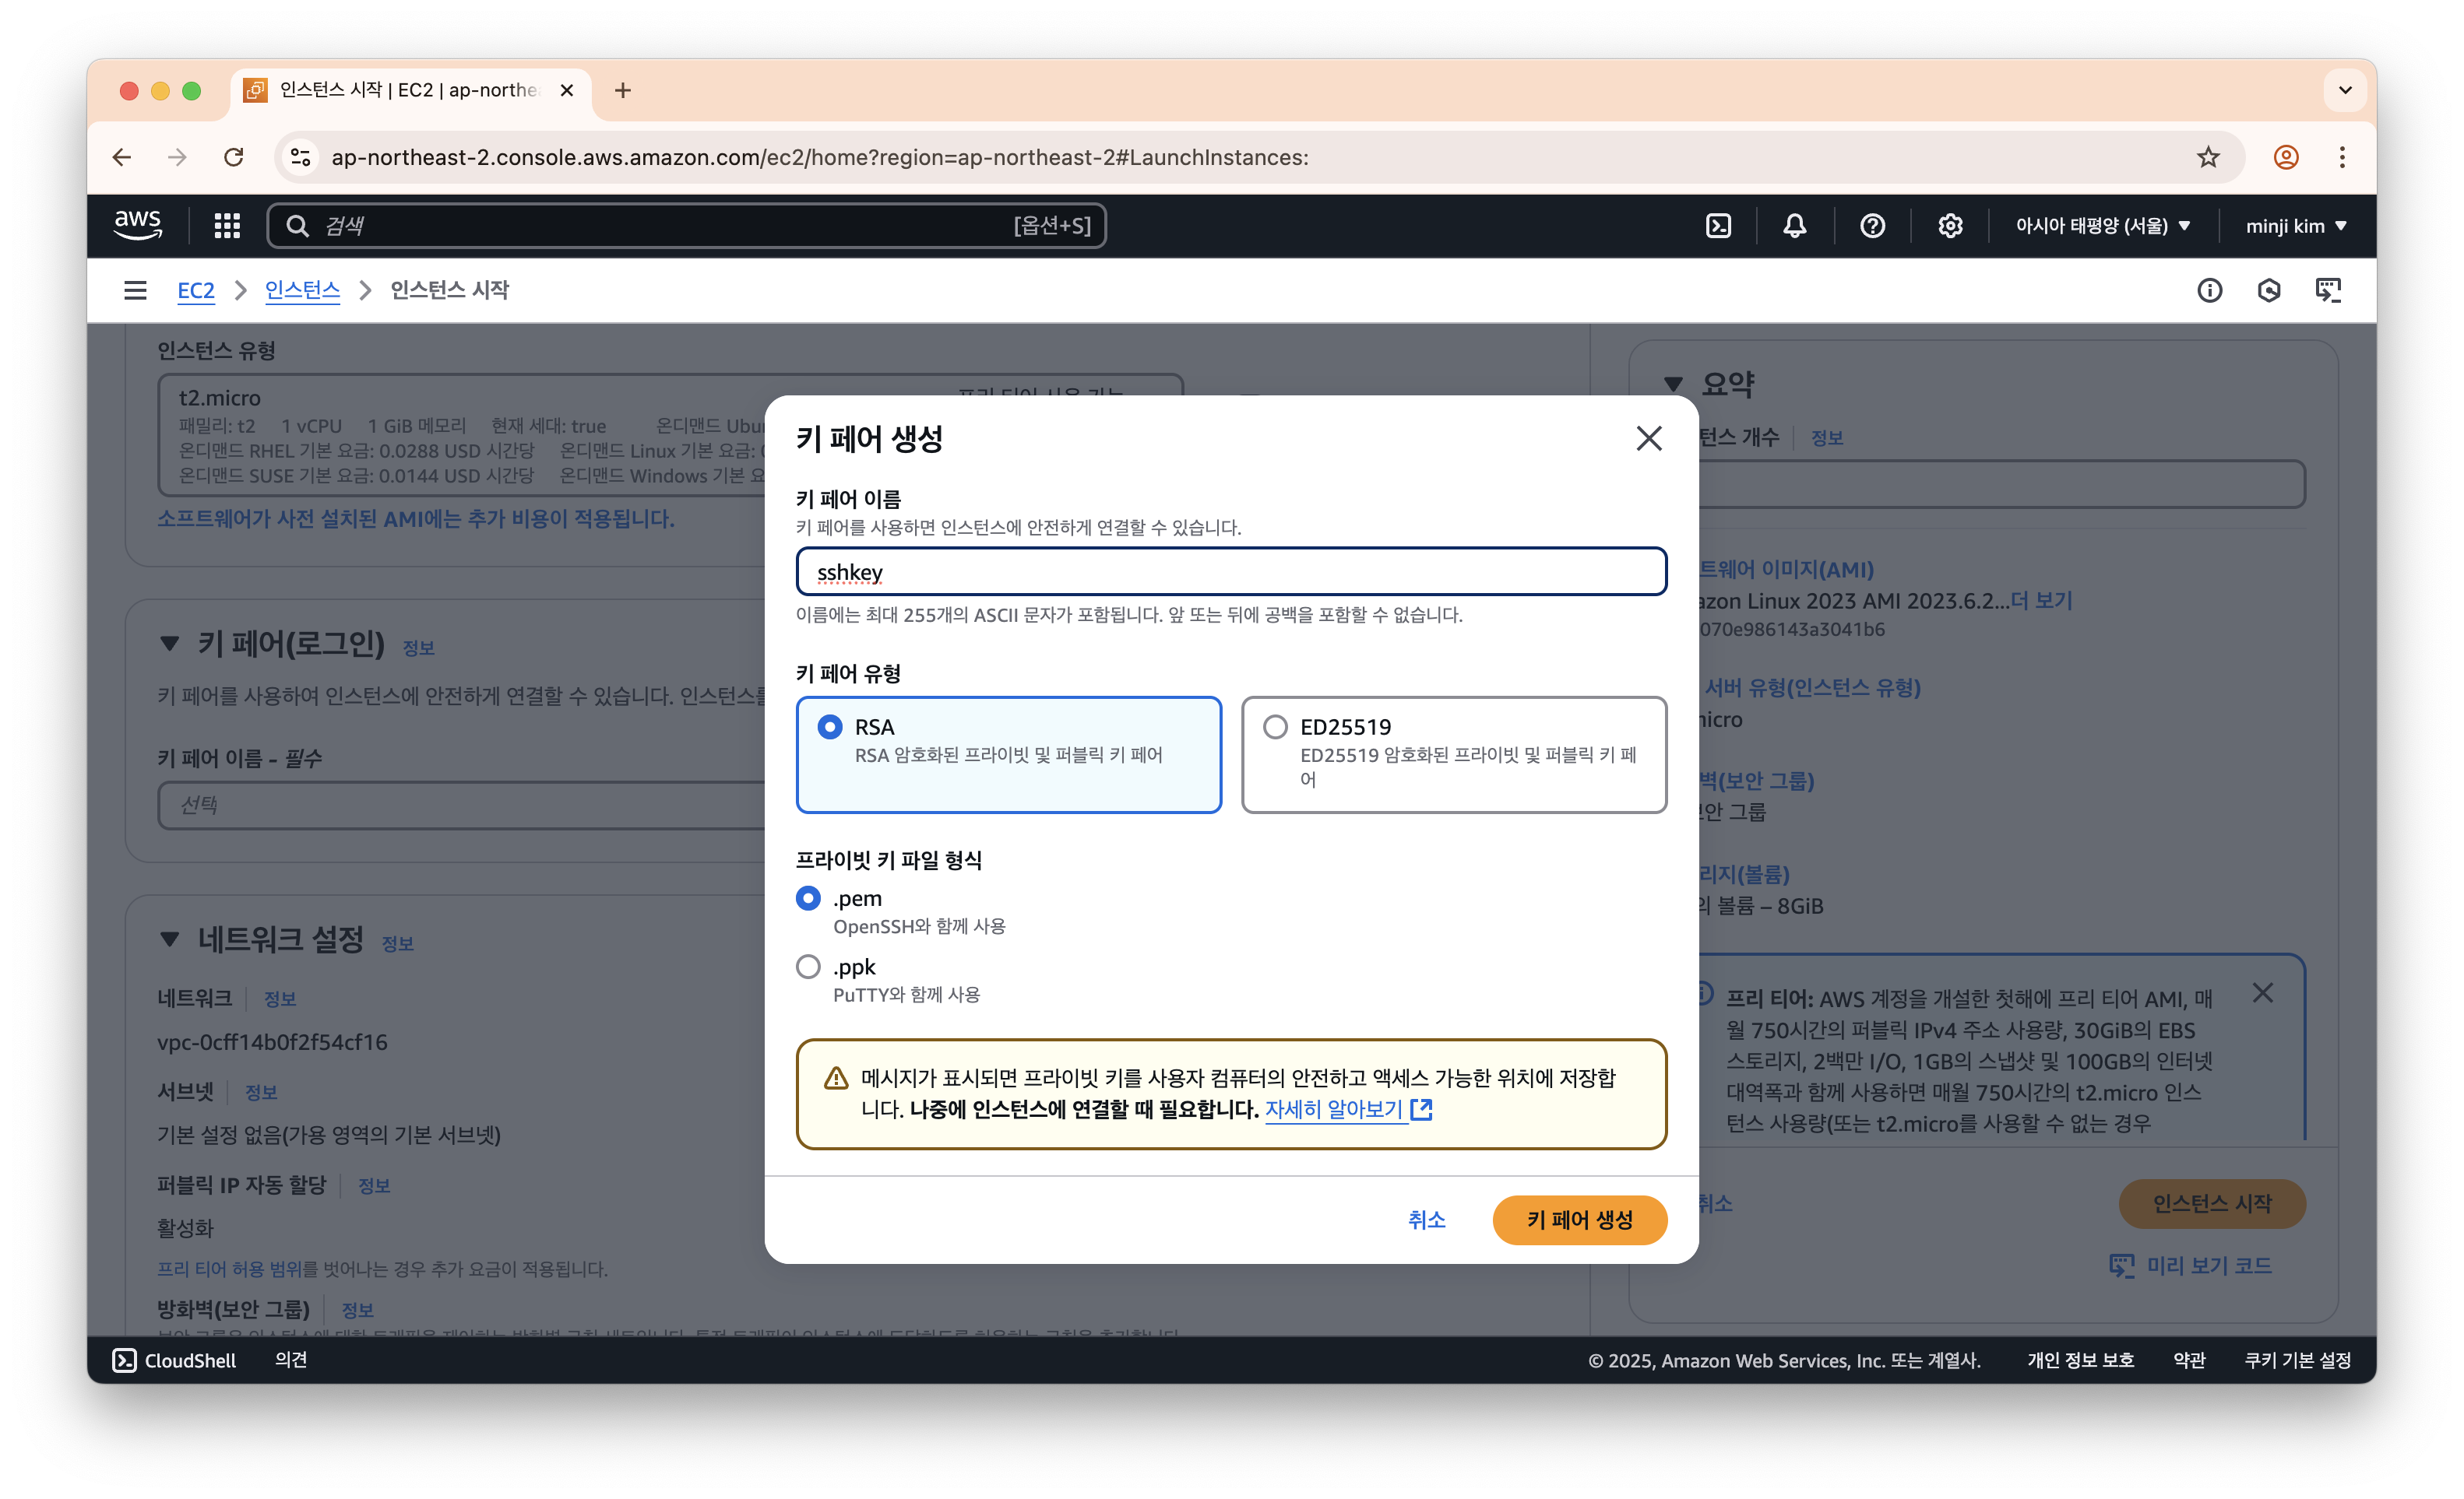Open the notifications bell
The width and height of the screenshot is (2464, 1499).
tap(1795, 226)
